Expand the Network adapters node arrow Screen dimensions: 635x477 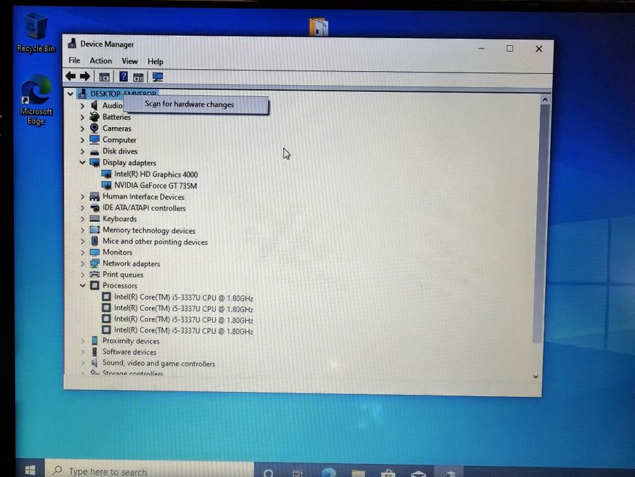82,263
